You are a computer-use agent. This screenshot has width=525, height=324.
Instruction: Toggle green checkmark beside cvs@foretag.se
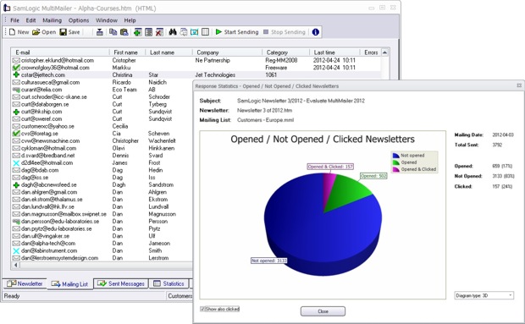[16, 134]
